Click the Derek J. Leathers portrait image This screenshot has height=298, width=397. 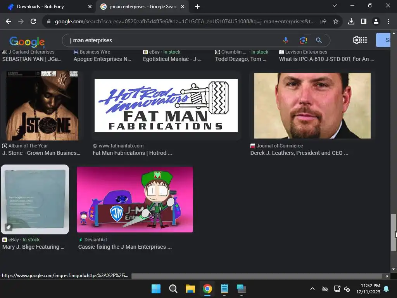point(312,106)
